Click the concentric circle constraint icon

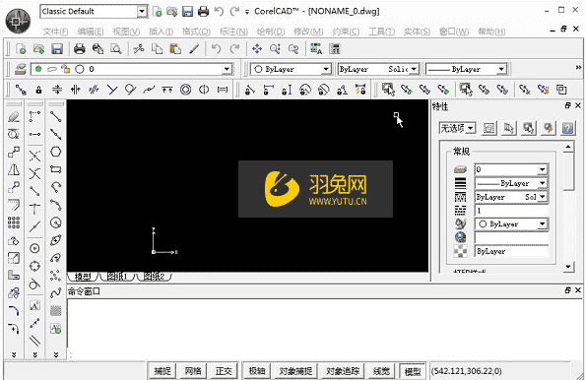[x=185, y=90]
